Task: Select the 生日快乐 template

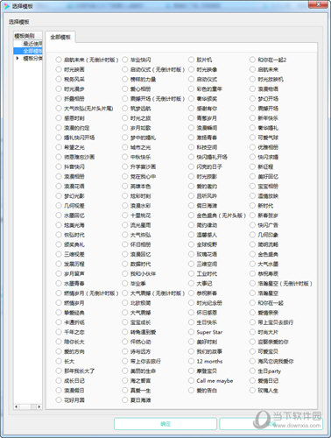Action: 191,322
